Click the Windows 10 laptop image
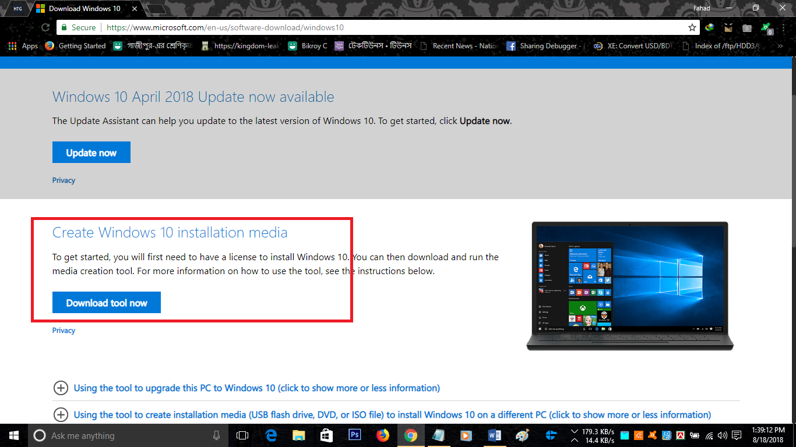The width and height of the screenshot is (796, 447). 630,286
